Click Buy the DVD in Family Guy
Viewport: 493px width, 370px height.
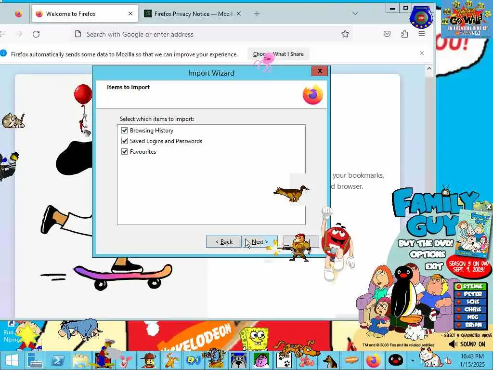click(x=426, y=243)
